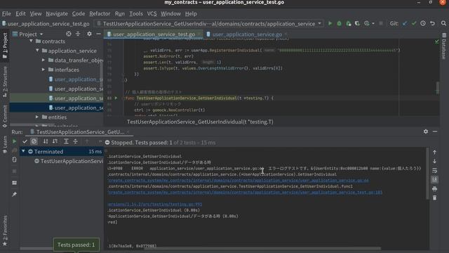The image size is (449, 253).
Task: Click the run gutter arrow at line 83
Action: pos(116,98)
